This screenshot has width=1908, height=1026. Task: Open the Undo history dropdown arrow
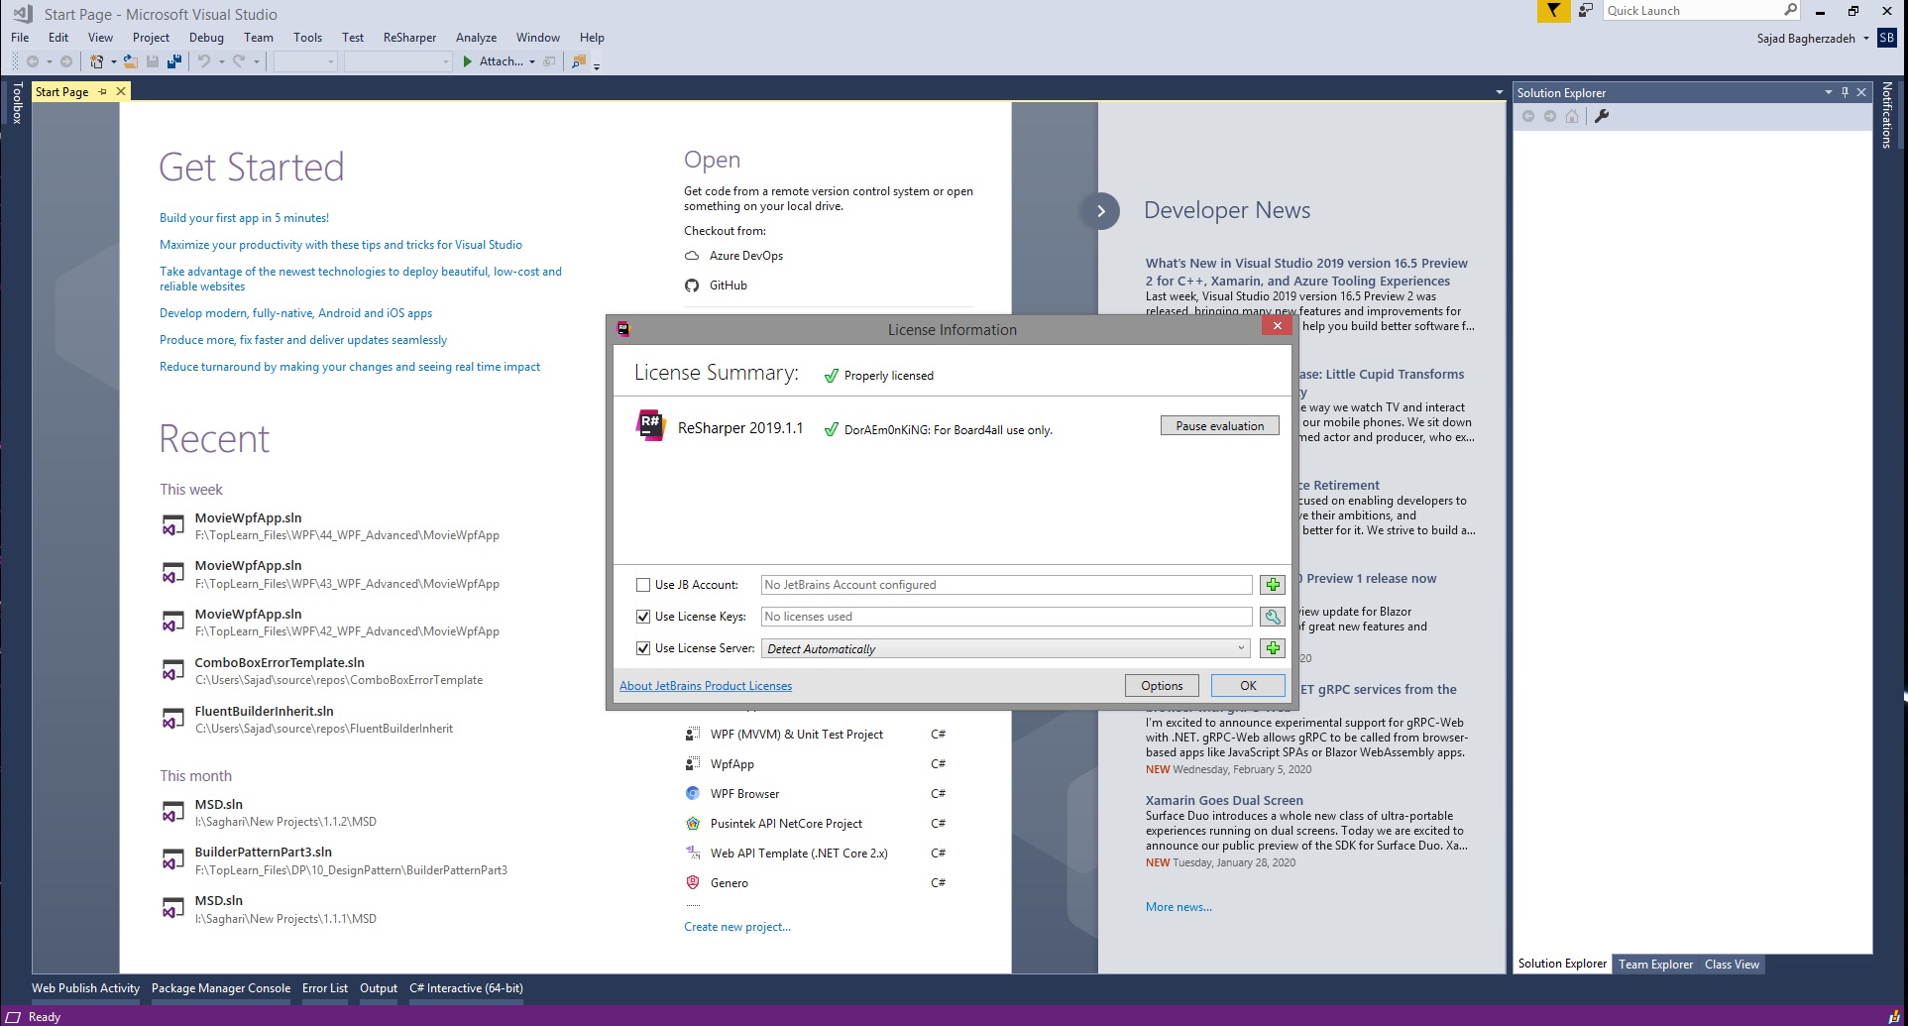tap(221, 61)
